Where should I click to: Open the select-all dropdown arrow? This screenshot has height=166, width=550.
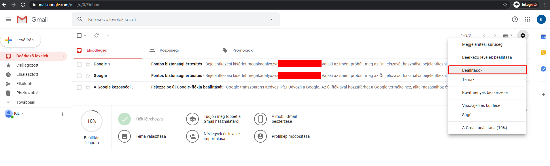(x=85, y=35)
